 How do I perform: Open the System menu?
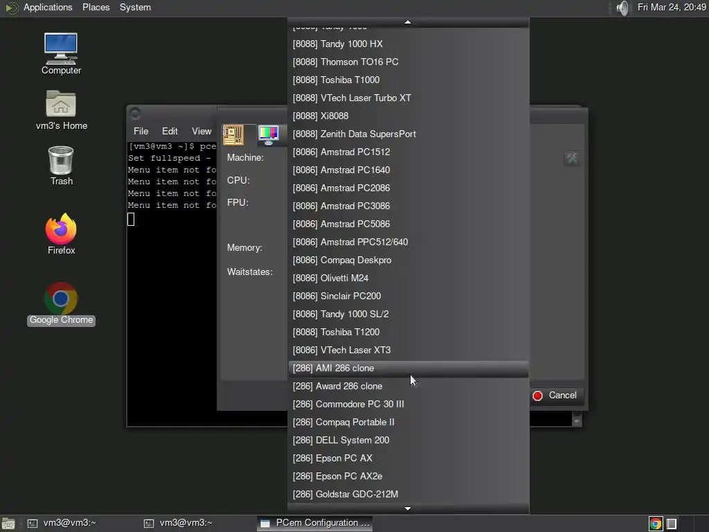click(x=135, y=7)
